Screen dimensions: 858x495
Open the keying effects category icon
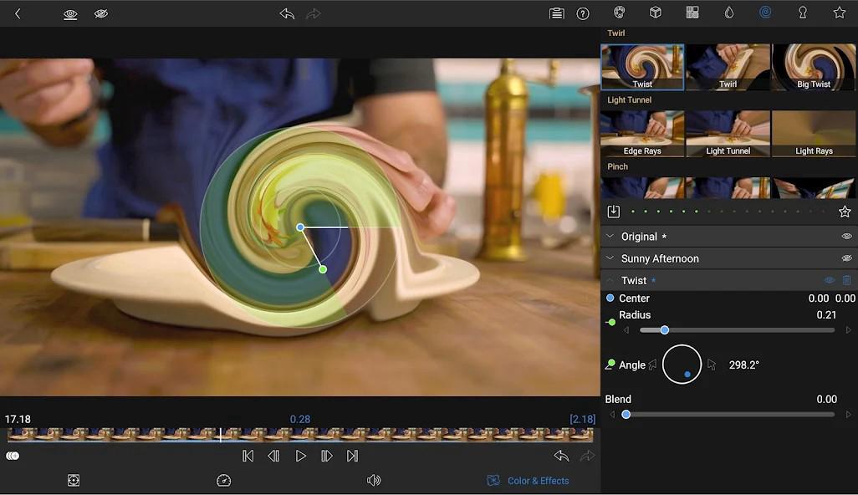pyautogui.click(x=800, y=13)
